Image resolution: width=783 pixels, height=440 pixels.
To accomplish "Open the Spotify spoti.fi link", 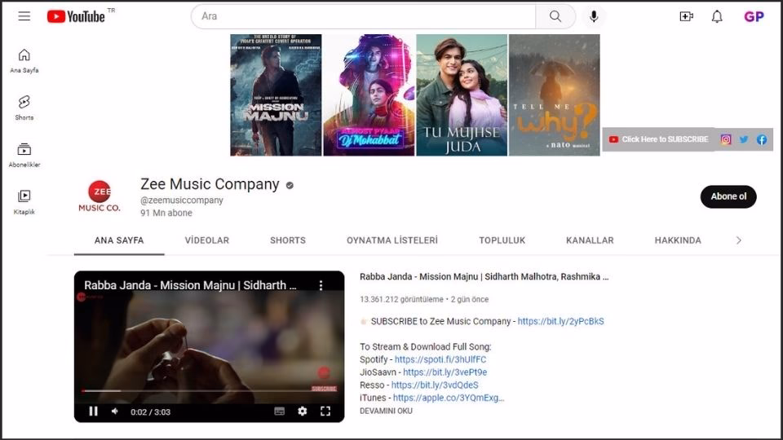I will 440,359.
